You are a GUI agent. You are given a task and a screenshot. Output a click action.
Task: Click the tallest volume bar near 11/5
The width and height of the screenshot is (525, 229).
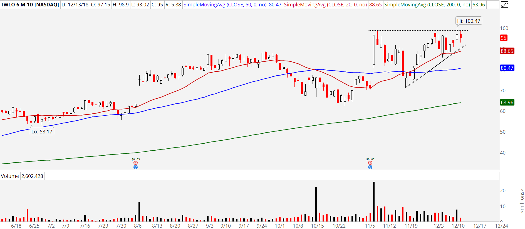coord(374,201)
